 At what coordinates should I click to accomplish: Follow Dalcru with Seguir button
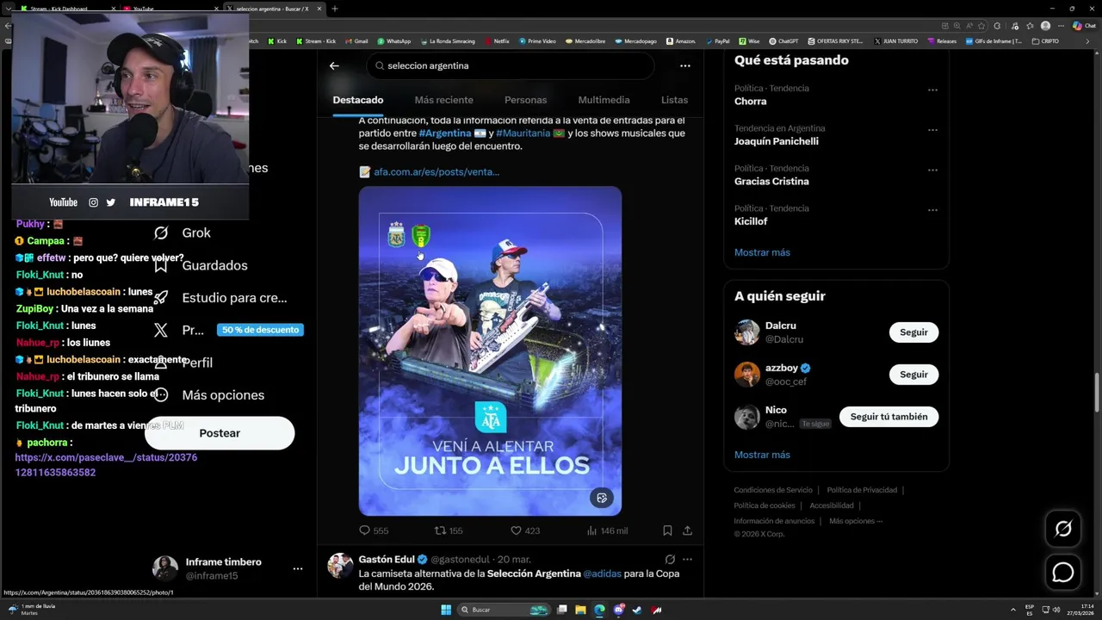coord(913,332)
